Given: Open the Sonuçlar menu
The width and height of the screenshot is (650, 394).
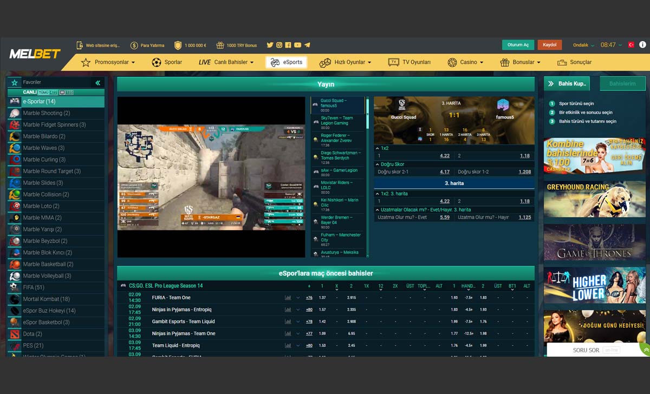Looking at the screenshot, I should coord(574,62).
